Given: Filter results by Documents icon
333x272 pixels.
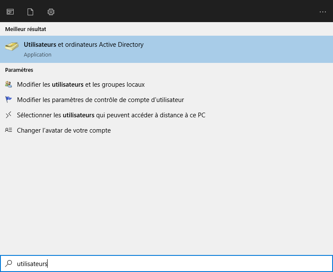Looking at the screenshot, I should coord(30,12).
